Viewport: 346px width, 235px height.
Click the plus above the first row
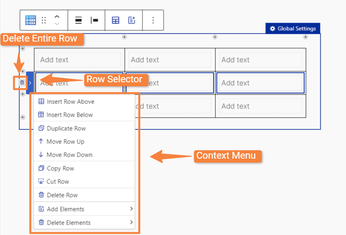[22, 48]
